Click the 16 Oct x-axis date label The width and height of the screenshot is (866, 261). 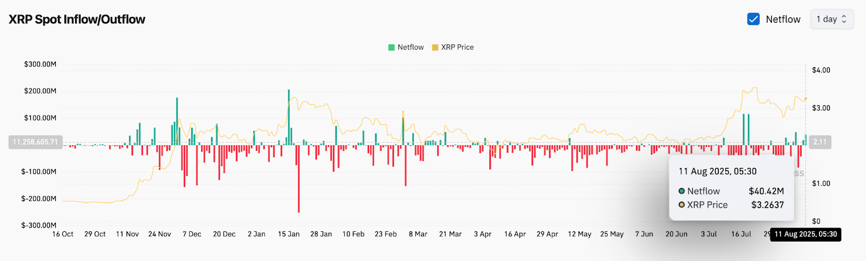coord(63,234)
